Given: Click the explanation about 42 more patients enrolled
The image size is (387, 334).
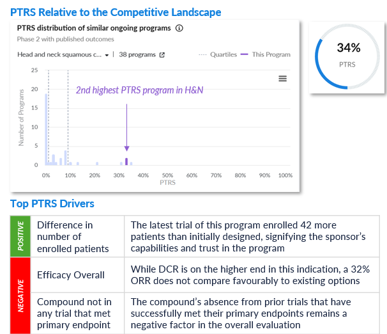Looking at the screenshot, I should pyautogui.click(x=252, y=237).
